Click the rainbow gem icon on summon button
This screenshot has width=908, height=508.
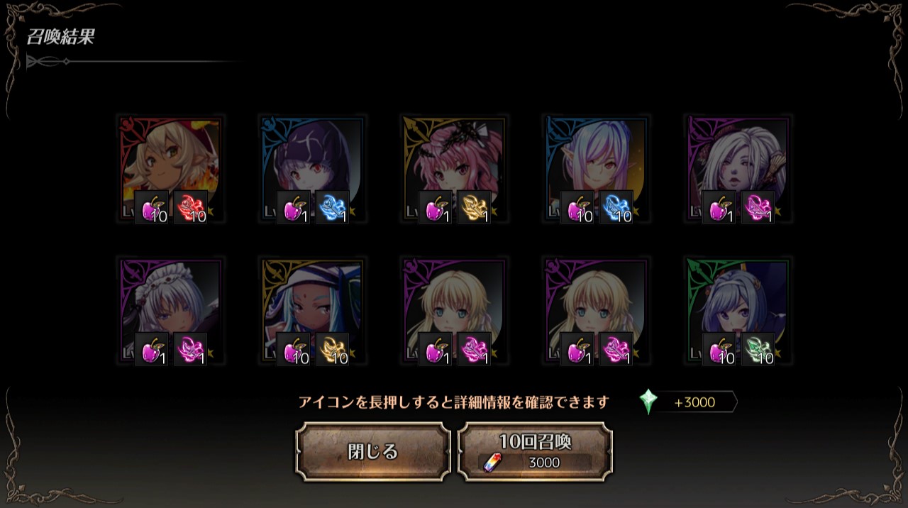492,463
